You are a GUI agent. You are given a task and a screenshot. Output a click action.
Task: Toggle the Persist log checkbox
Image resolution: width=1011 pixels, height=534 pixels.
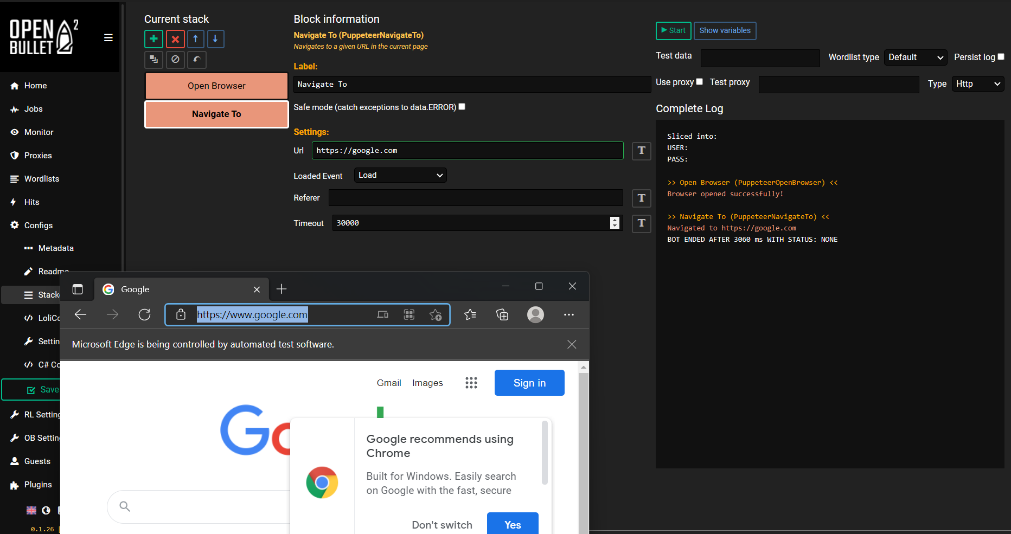pos(1001,56)
